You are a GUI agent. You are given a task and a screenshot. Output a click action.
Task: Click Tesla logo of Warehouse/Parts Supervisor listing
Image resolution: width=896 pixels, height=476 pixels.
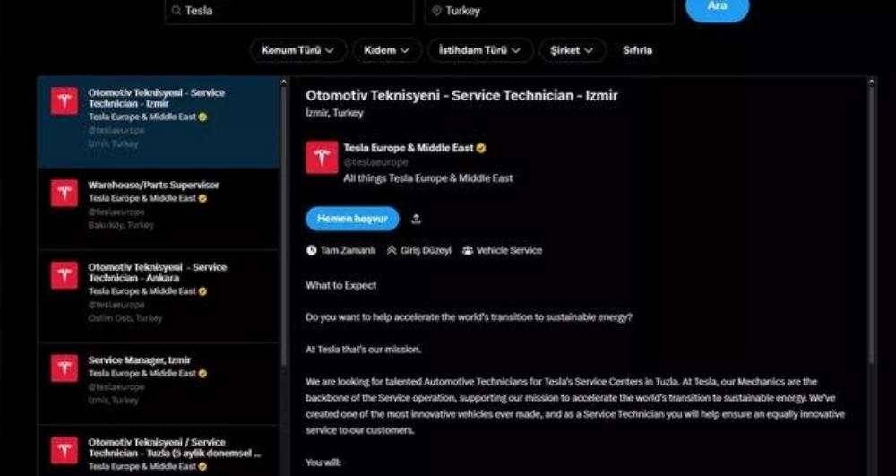(x=64, y=193)
